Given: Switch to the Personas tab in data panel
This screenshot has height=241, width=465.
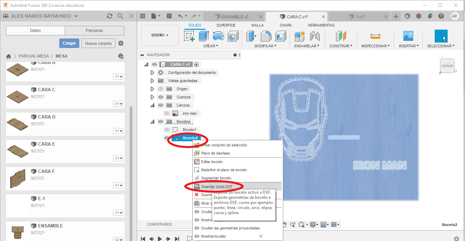Looking at the screenshot, I should pyautogui.click(x=95, y=31).
